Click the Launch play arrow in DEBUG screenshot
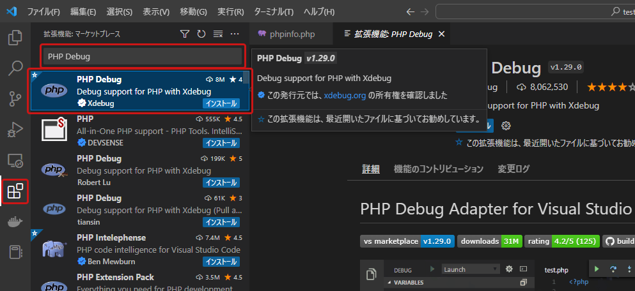The height and width of the screenshot is (291, 635). click(432, 269)
